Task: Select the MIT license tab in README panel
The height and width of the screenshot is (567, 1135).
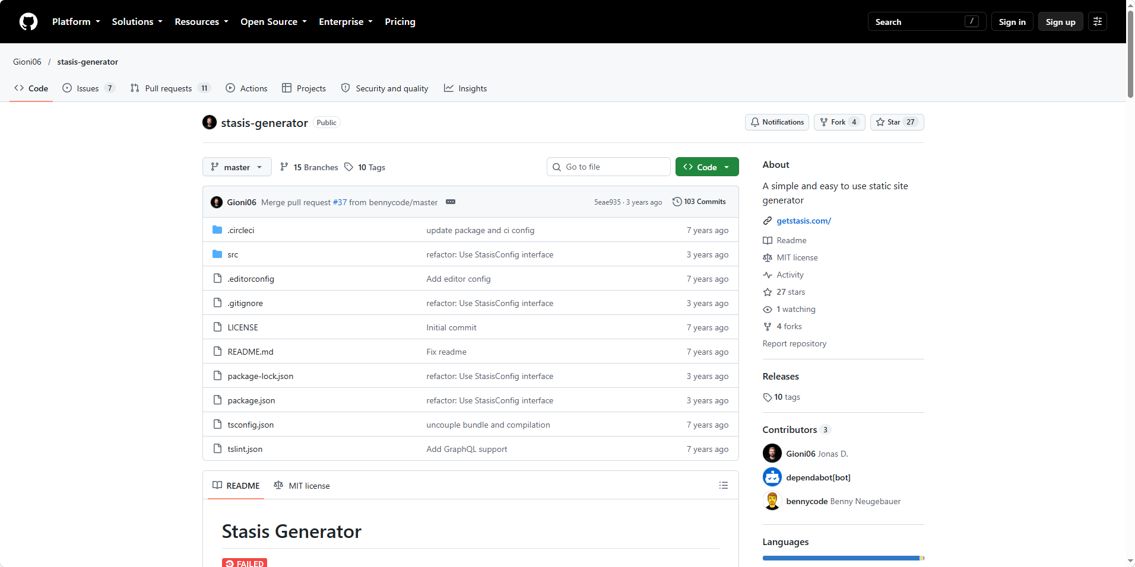Action: (x=302, y=486)
